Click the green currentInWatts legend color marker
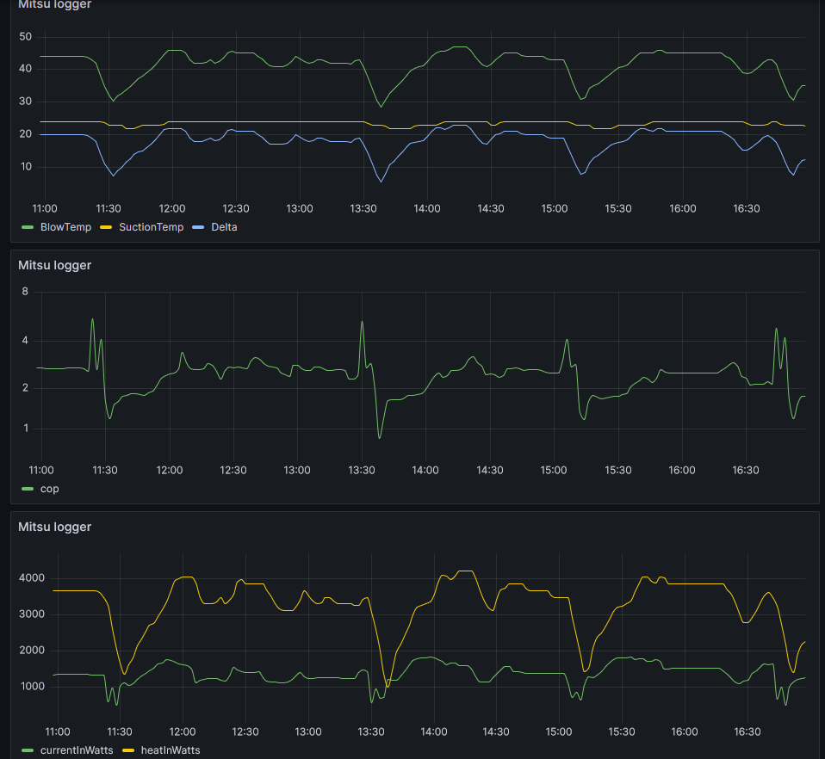825x759 pixels. pyautogui.click(x=26, y=750)
